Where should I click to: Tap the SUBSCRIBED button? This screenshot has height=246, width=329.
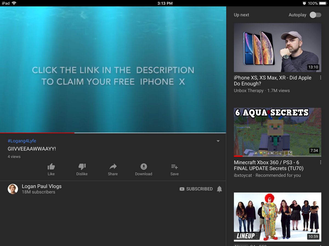(196, 189)
